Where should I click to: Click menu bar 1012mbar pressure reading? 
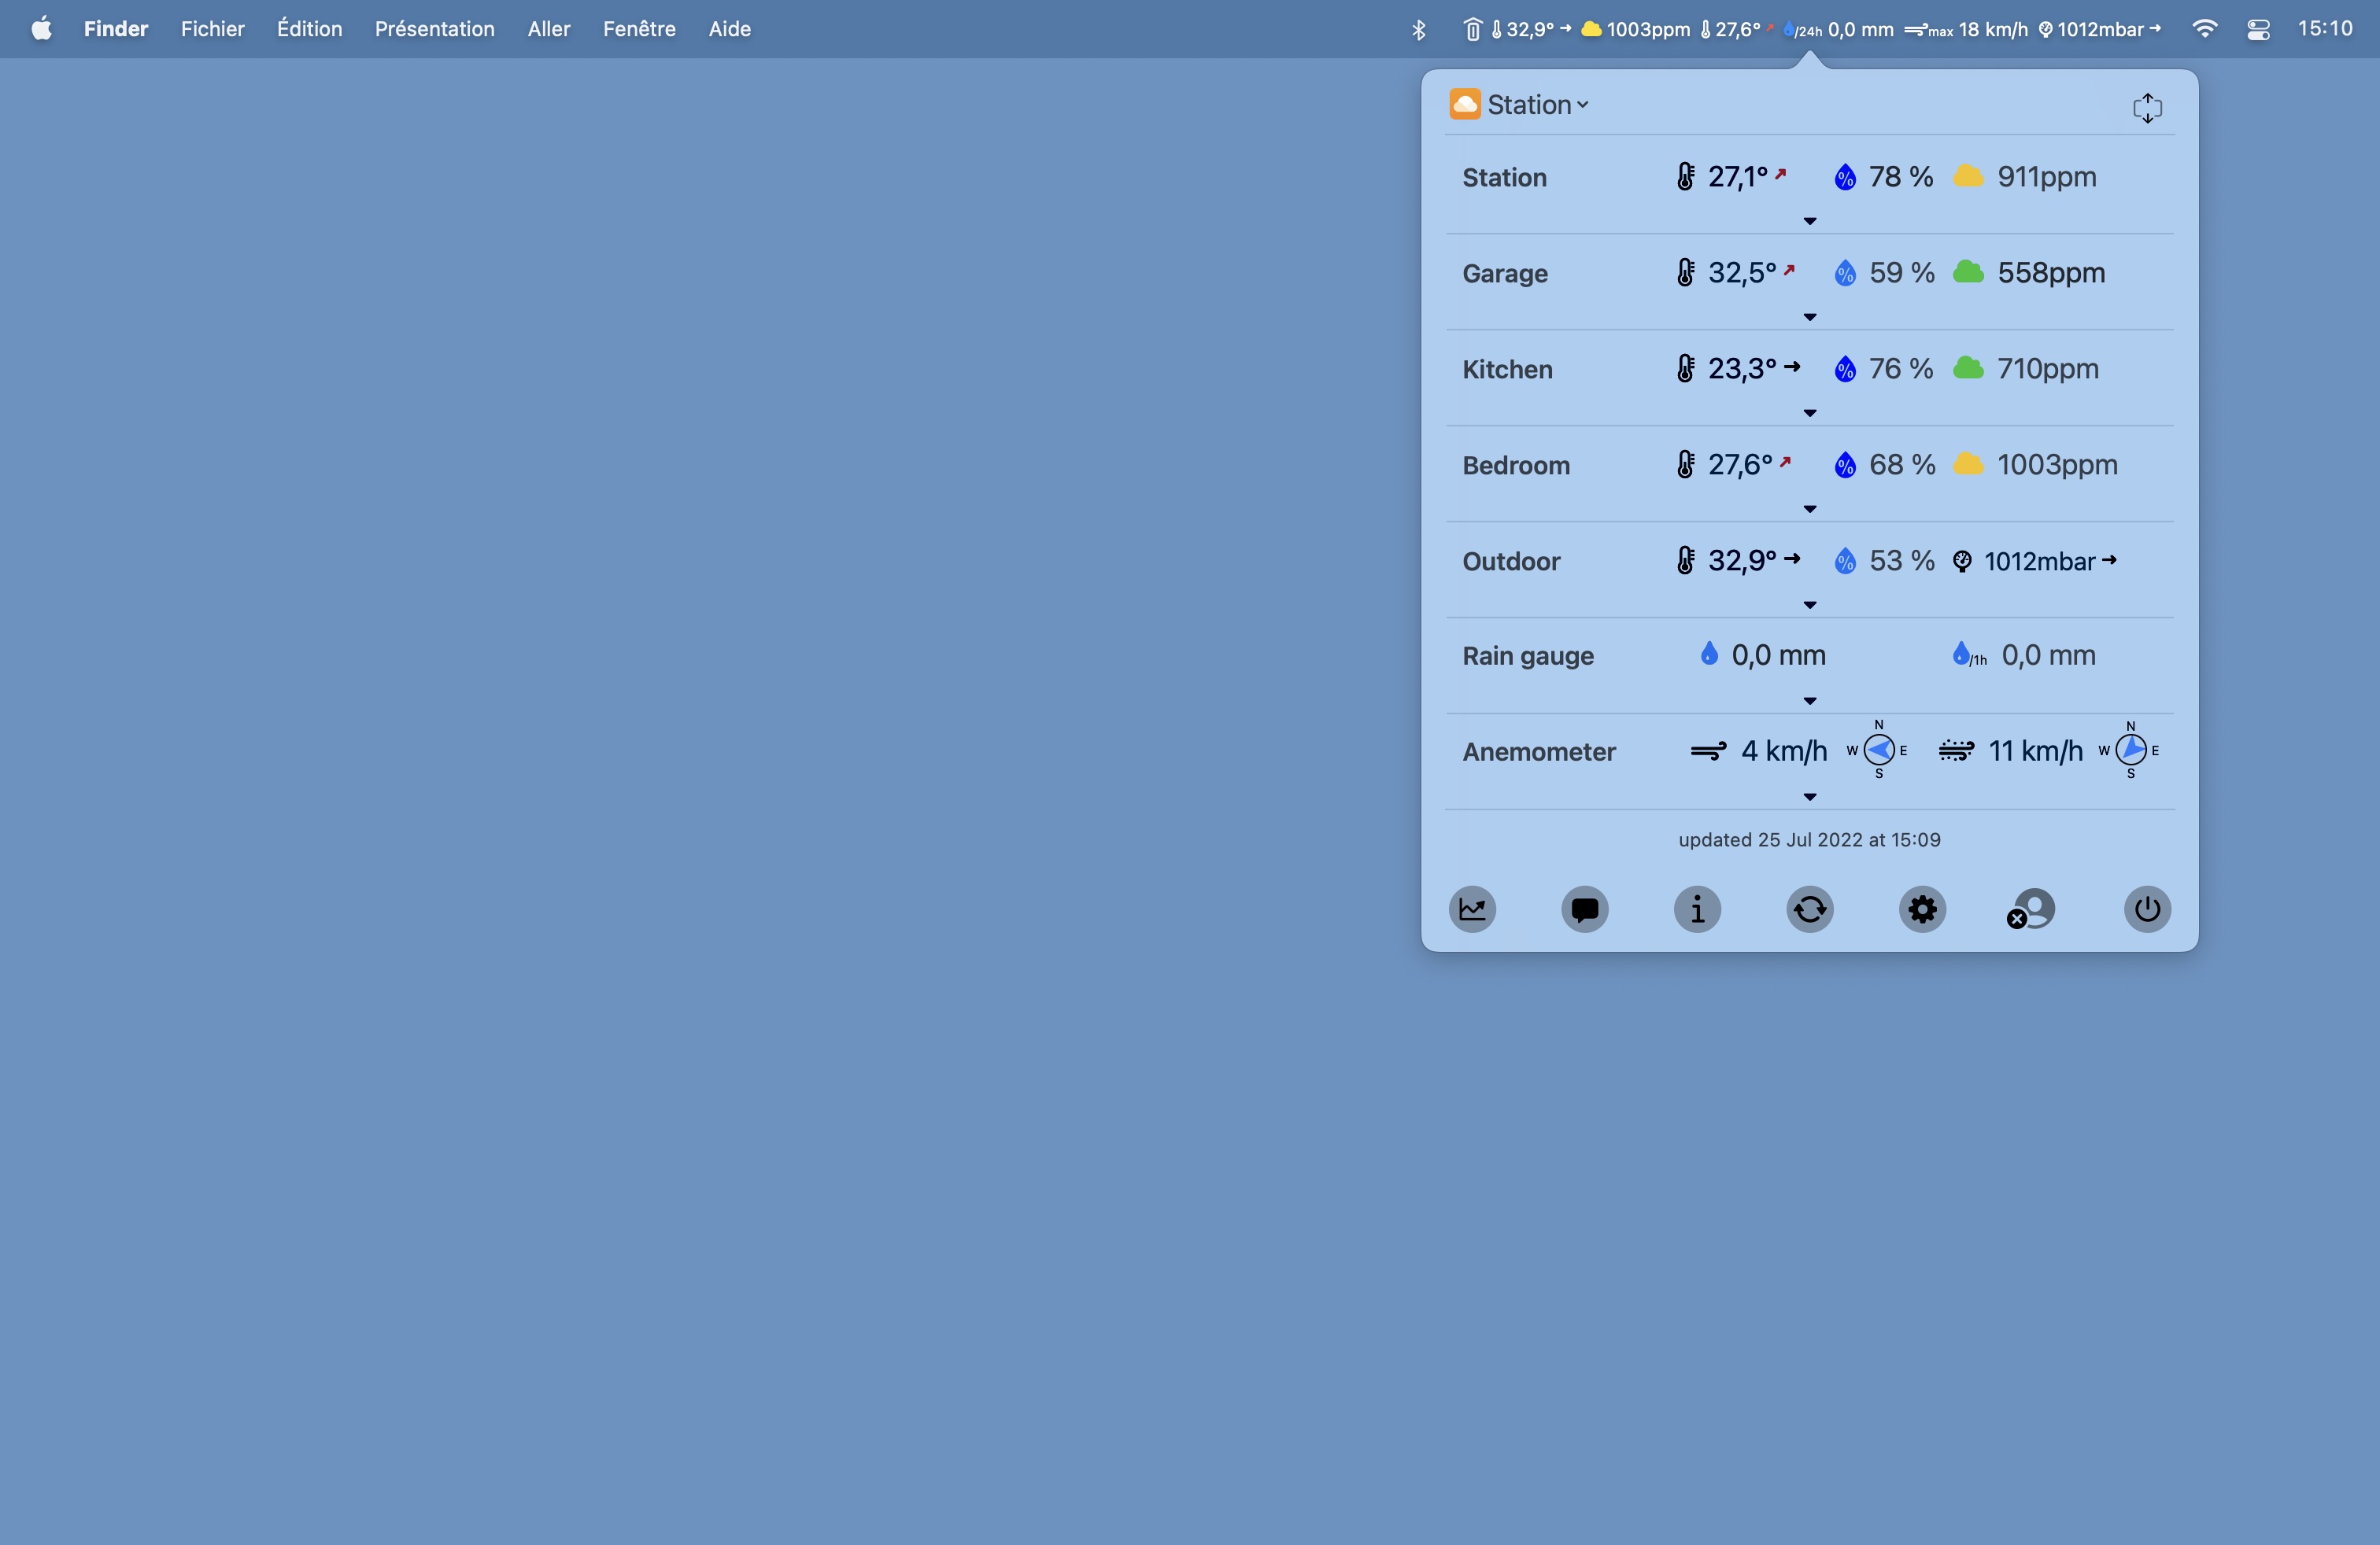[x=2099, y=30]
